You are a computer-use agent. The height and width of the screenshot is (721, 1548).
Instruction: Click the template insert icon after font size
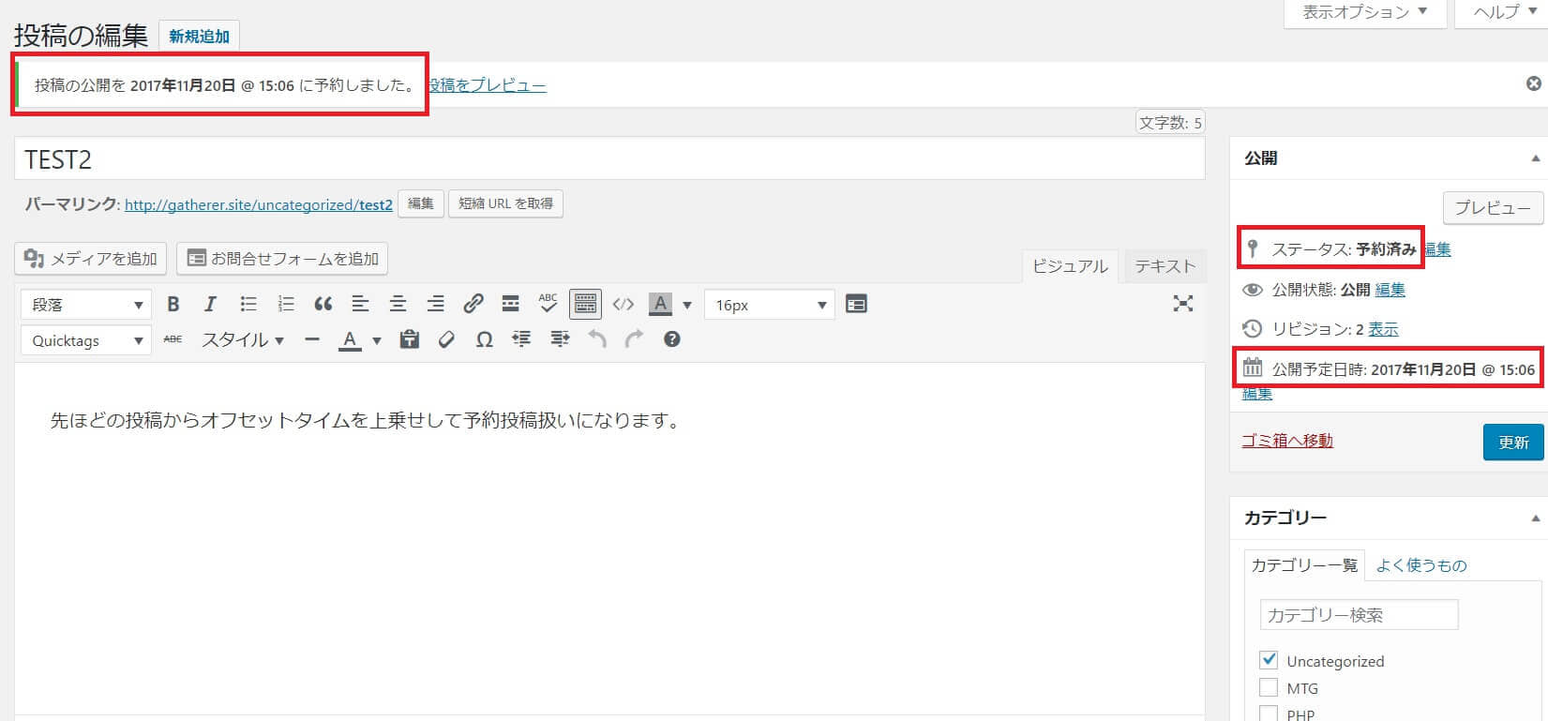(856, 304)
